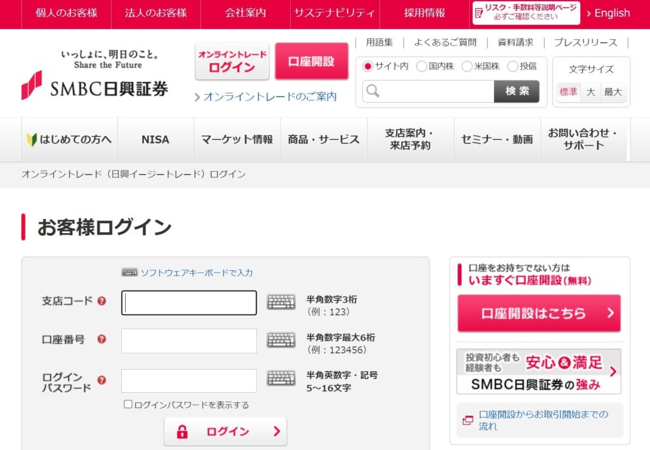Select the 米国株 search radio button
Image resolution: width=650 pixels, height=450 pixels.
click(x=467, y=67)
